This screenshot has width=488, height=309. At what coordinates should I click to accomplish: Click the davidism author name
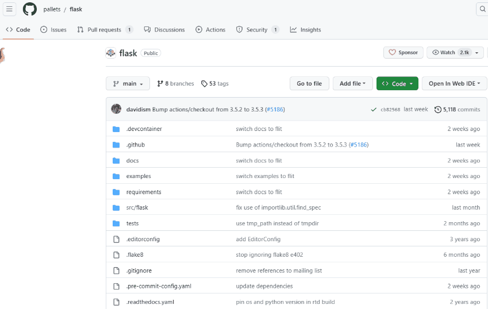point(139,110)
